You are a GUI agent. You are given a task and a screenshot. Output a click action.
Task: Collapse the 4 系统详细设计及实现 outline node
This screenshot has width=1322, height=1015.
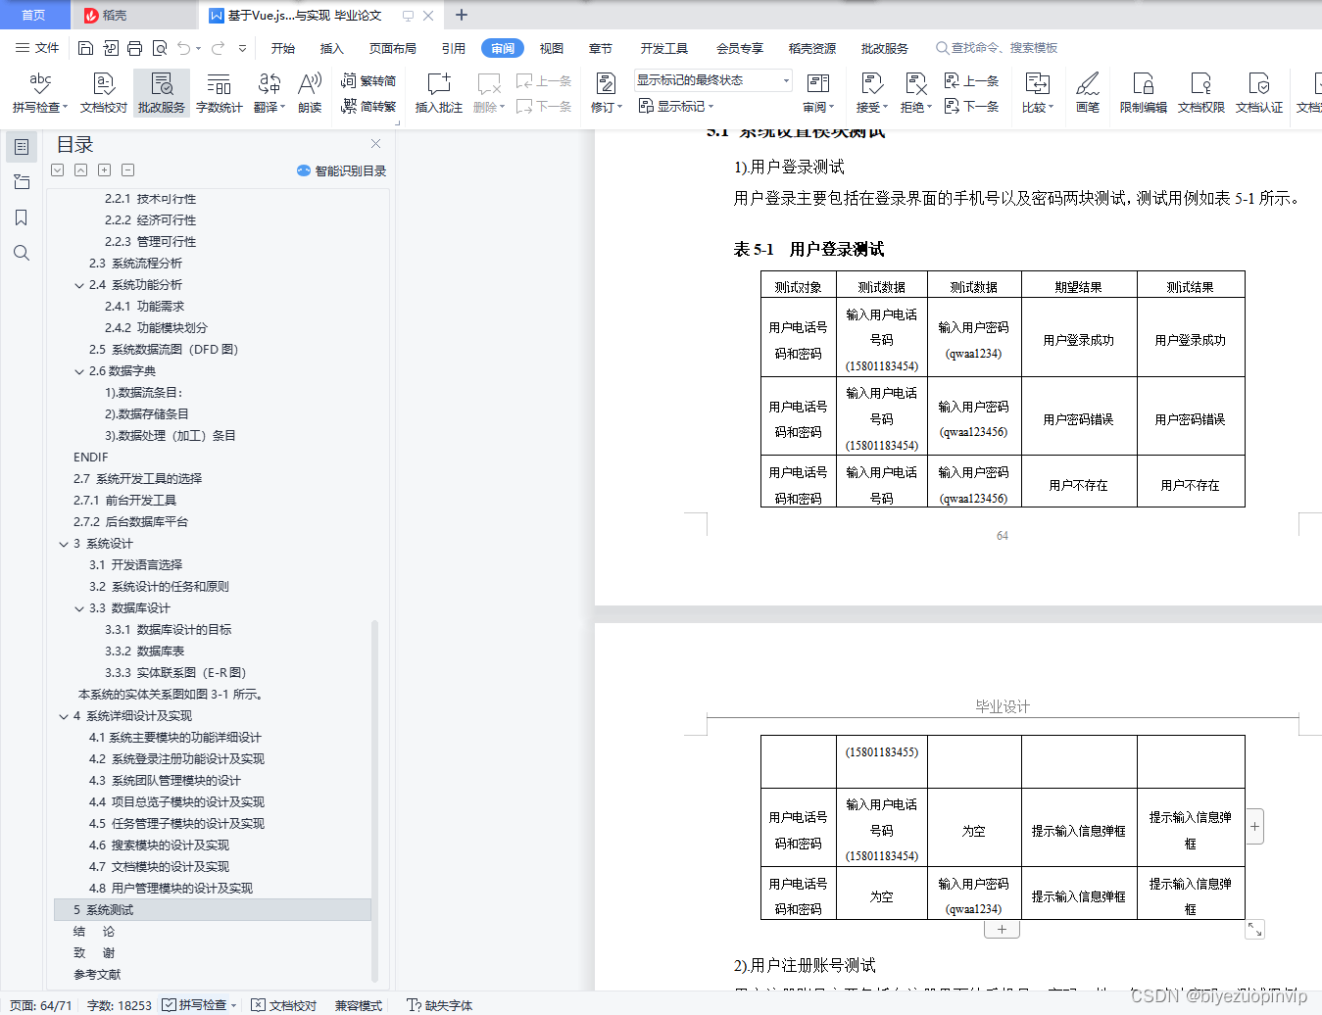point(64,716)
